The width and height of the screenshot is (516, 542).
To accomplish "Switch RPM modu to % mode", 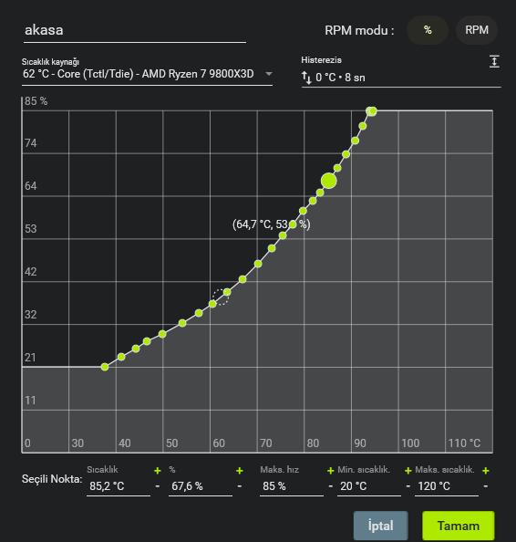I will pyautogui.click(x=428, y=30).
